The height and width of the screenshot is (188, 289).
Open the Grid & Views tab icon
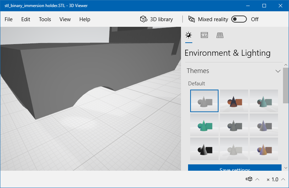220,35
